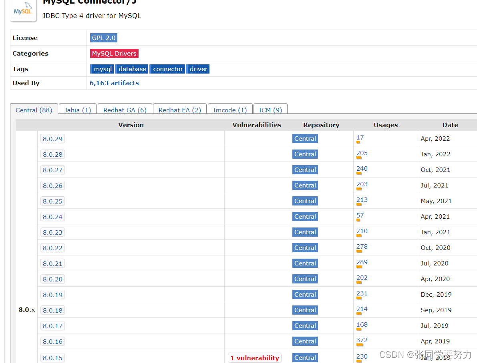The image size is (477, 363).
Task: Select the Central (88) tab
Action: tap(34, 110)
